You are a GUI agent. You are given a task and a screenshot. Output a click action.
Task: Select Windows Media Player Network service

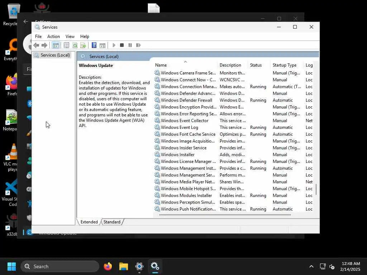tap(234, 182)
